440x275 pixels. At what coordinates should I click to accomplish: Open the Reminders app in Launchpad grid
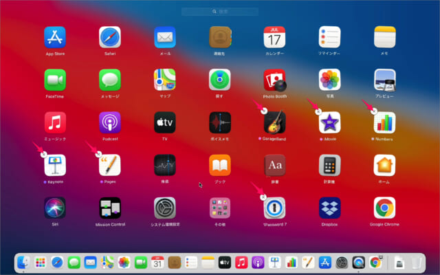point(329,37)
